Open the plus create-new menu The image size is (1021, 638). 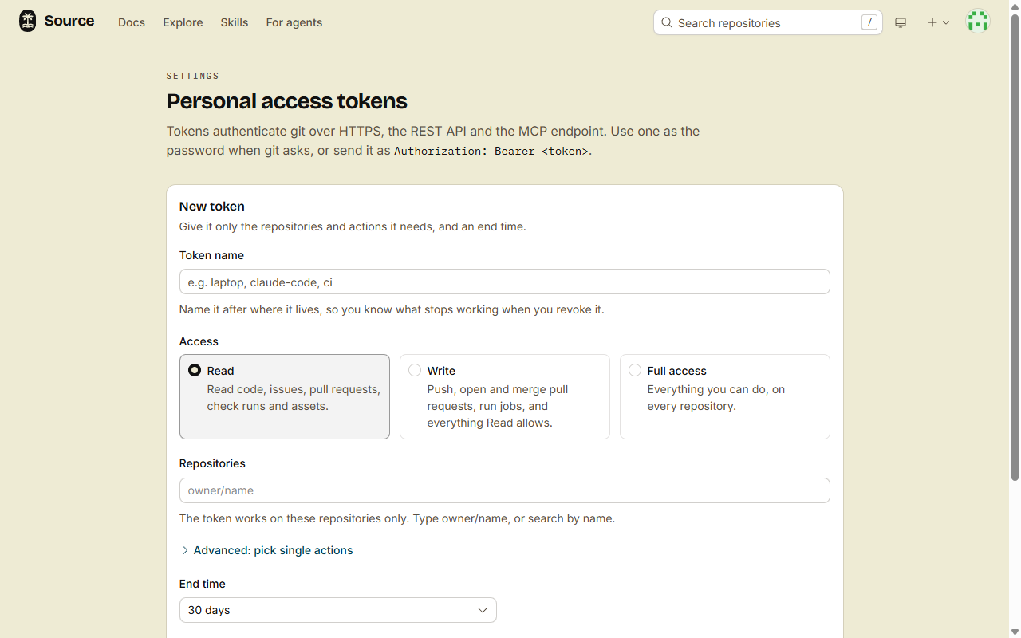(x=938, y=22)
